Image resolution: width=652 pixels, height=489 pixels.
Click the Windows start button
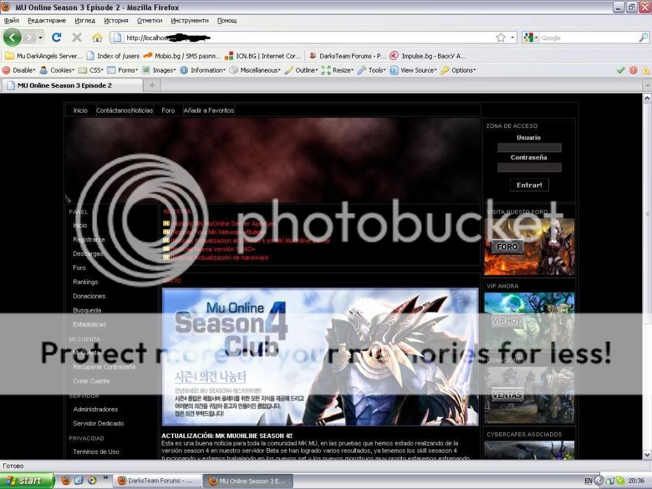tap(27, 481)
